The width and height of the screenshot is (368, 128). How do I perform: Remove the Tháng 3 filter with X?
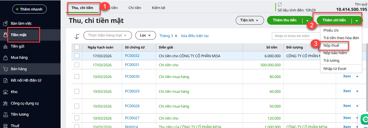point(176,36)
